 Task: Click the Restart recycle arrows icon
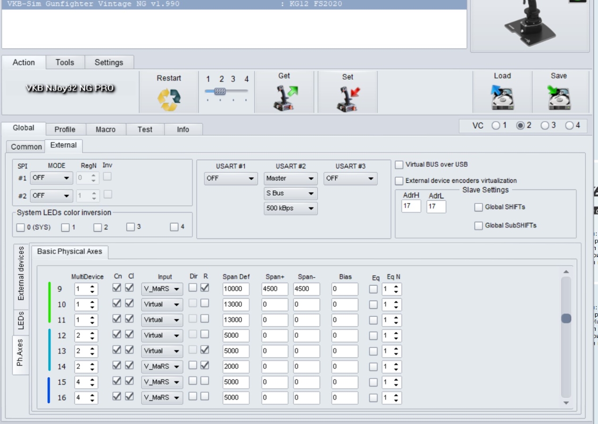tap(169, 99)
